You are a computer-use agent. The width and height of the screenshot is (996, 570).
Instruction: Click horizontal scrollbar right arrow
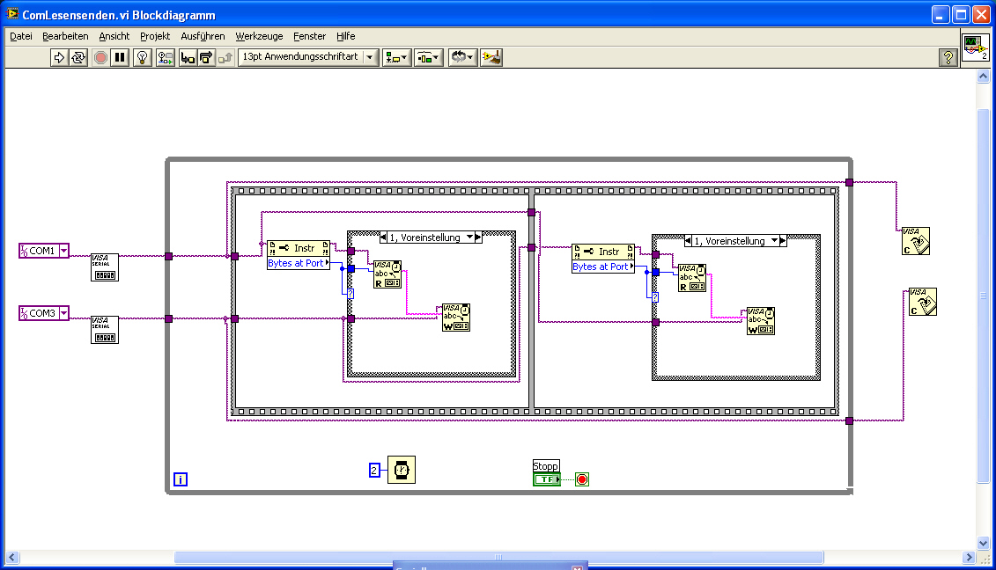(x=970, y=558)
